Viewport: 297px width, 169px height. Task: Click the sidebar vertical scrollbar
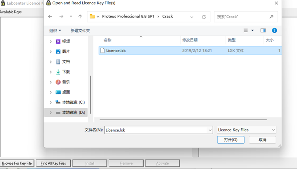pyautogui.click(x=90, y=95)
